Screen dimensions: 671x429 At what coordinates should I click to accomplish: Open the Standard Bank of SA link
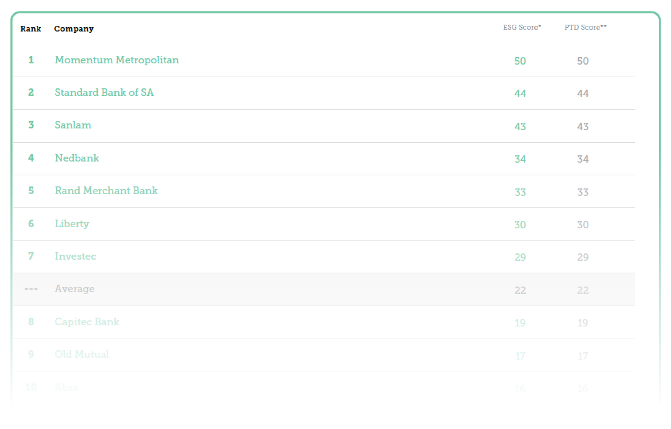click(104, 92)
